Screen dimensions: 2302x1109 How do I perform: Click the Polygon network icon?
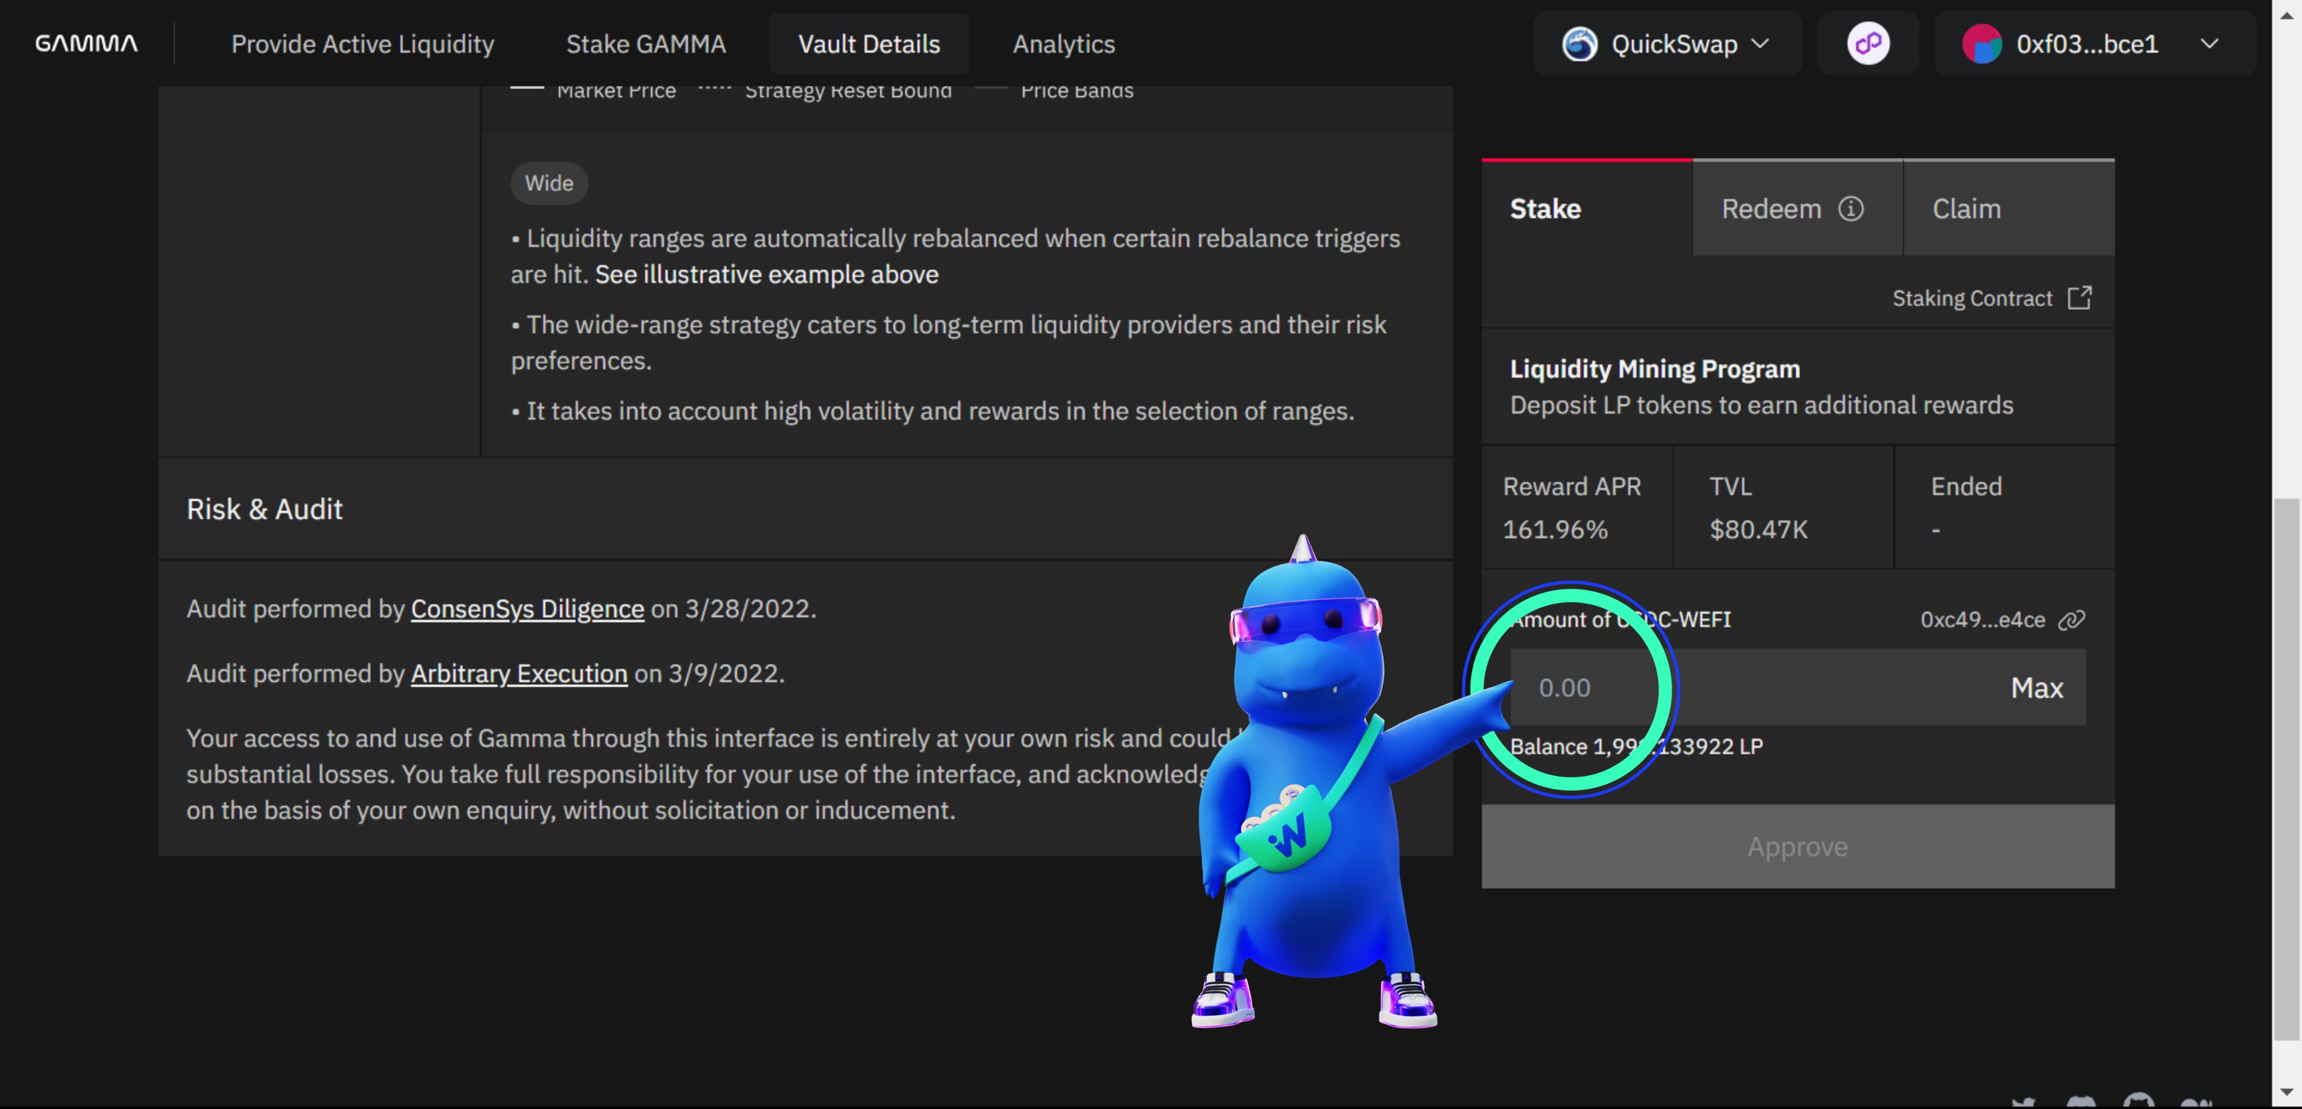1868,43
